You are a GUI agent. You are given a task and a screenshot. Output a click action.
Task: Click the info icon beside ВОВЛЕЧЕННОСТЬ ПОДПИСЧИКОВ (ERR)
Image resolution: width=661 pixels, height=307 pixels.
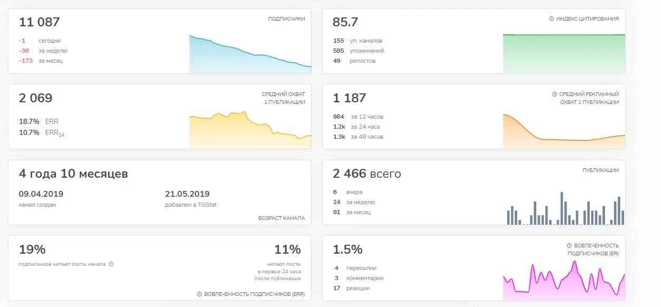pos(200,294)
